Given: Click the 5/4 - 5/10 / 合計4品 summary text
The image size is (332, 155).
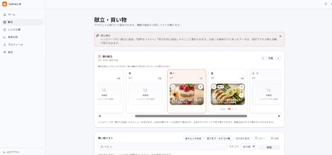Looking at the screenshot, I should click(x=108, y=60).
